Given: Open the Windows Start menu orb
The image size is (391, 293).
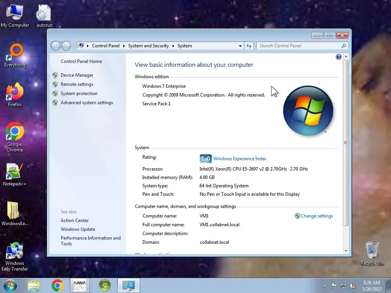Looking at the screenshot, I should click(10, 285).
